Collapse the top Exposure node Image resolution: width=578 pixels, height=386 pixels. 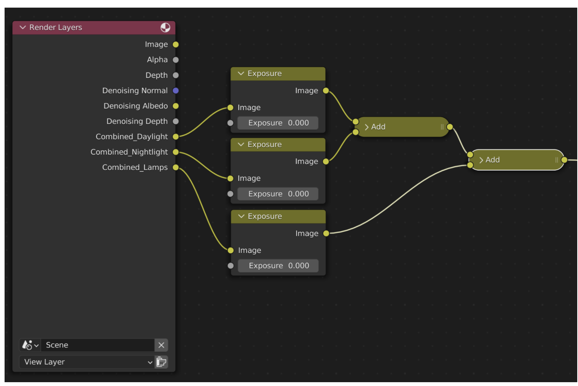point(241,73)
